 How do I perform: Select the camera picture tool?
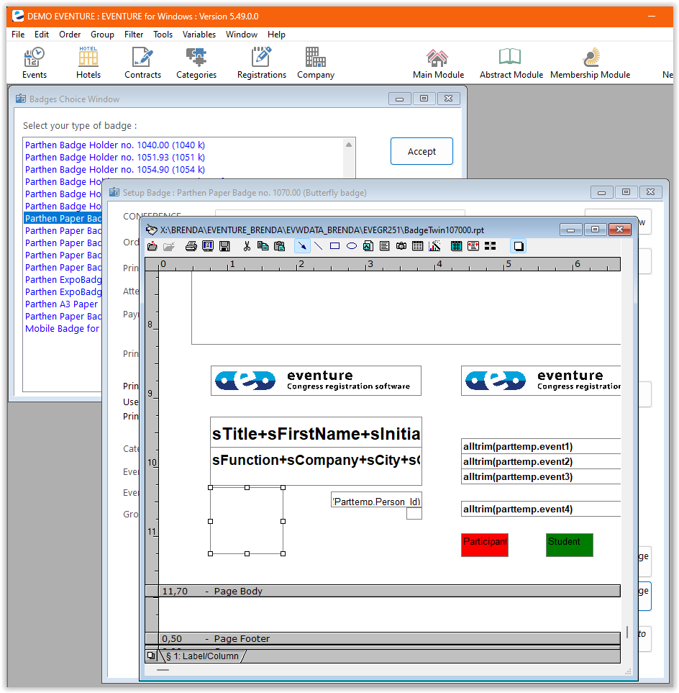click(401, 246)
